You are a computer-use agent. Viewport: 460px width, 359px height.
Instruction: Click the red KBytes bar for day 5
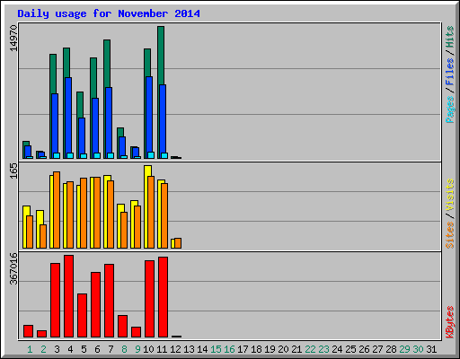coord(82,315)
